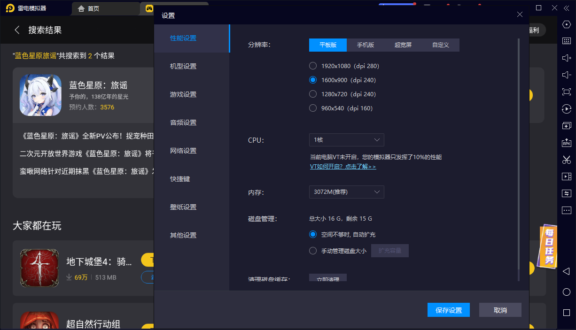
Task: Open the 超自然行动组 game icon
Action: click(39, 321)
